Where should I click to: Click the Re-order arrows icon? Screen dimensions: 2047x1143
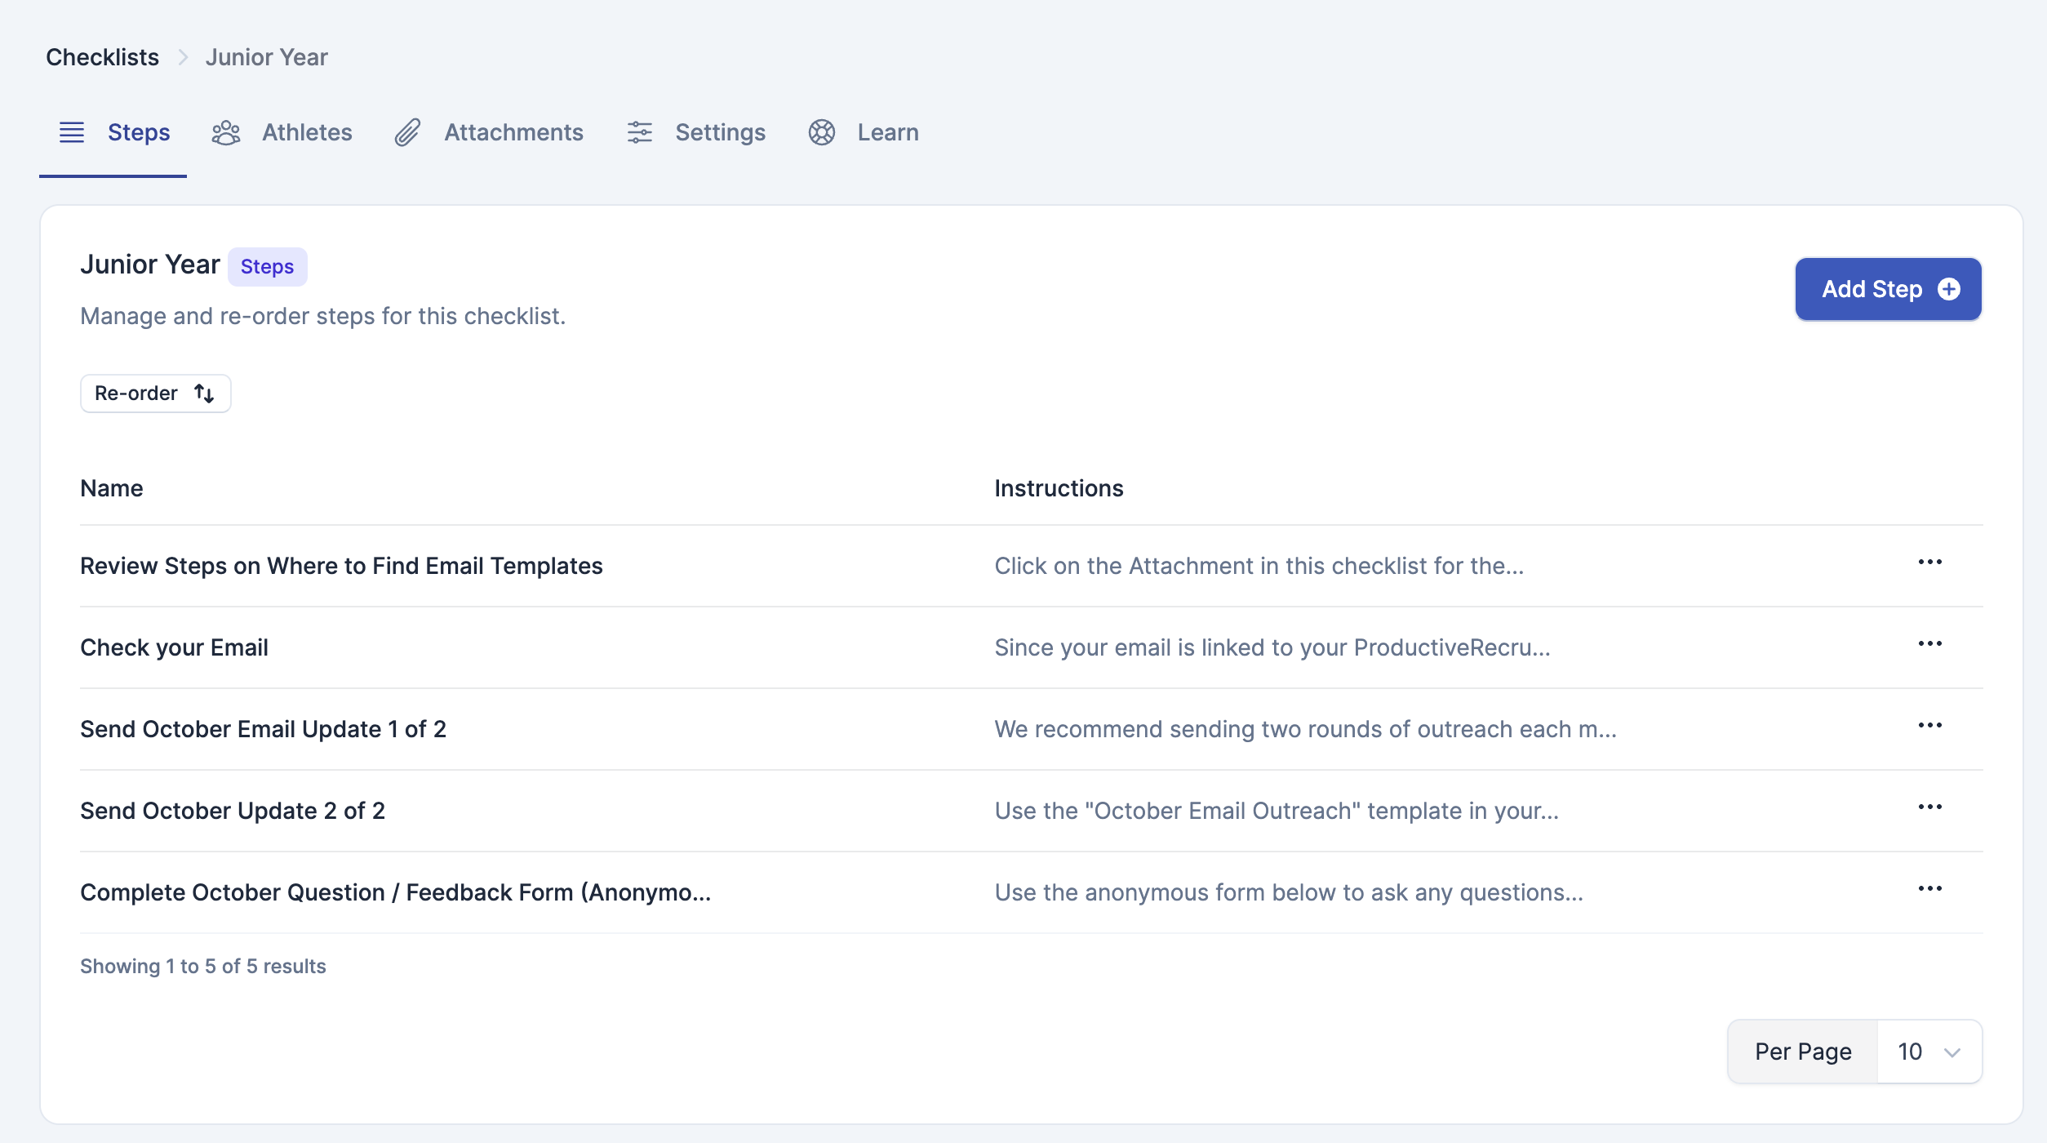(204, 394)
